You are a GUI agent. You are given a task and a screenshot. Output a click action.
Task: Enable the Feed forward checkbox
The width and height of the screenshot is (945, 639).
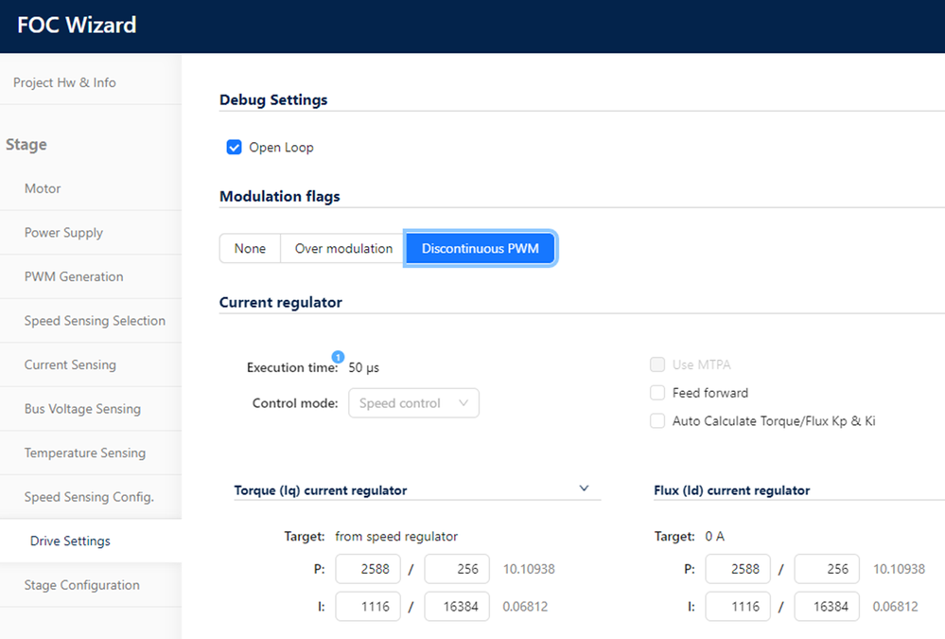tap(657, 393)
